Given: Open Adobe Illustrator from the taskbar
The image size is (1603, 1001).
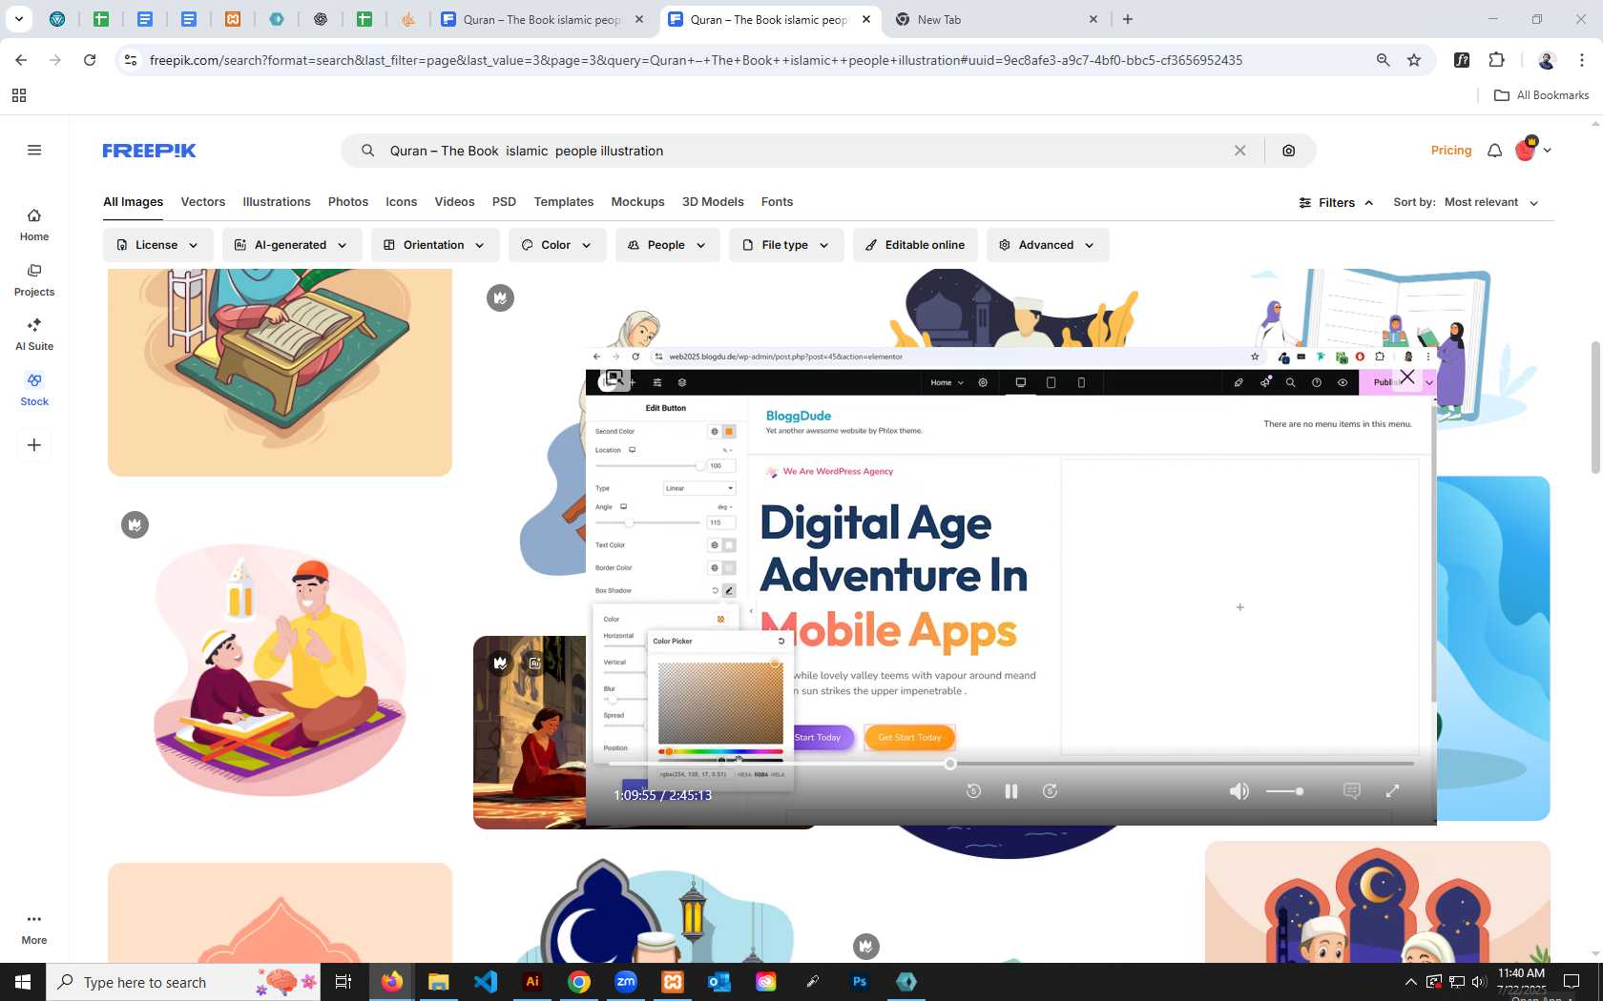Looking at the screenshot, I should point(532,981).
